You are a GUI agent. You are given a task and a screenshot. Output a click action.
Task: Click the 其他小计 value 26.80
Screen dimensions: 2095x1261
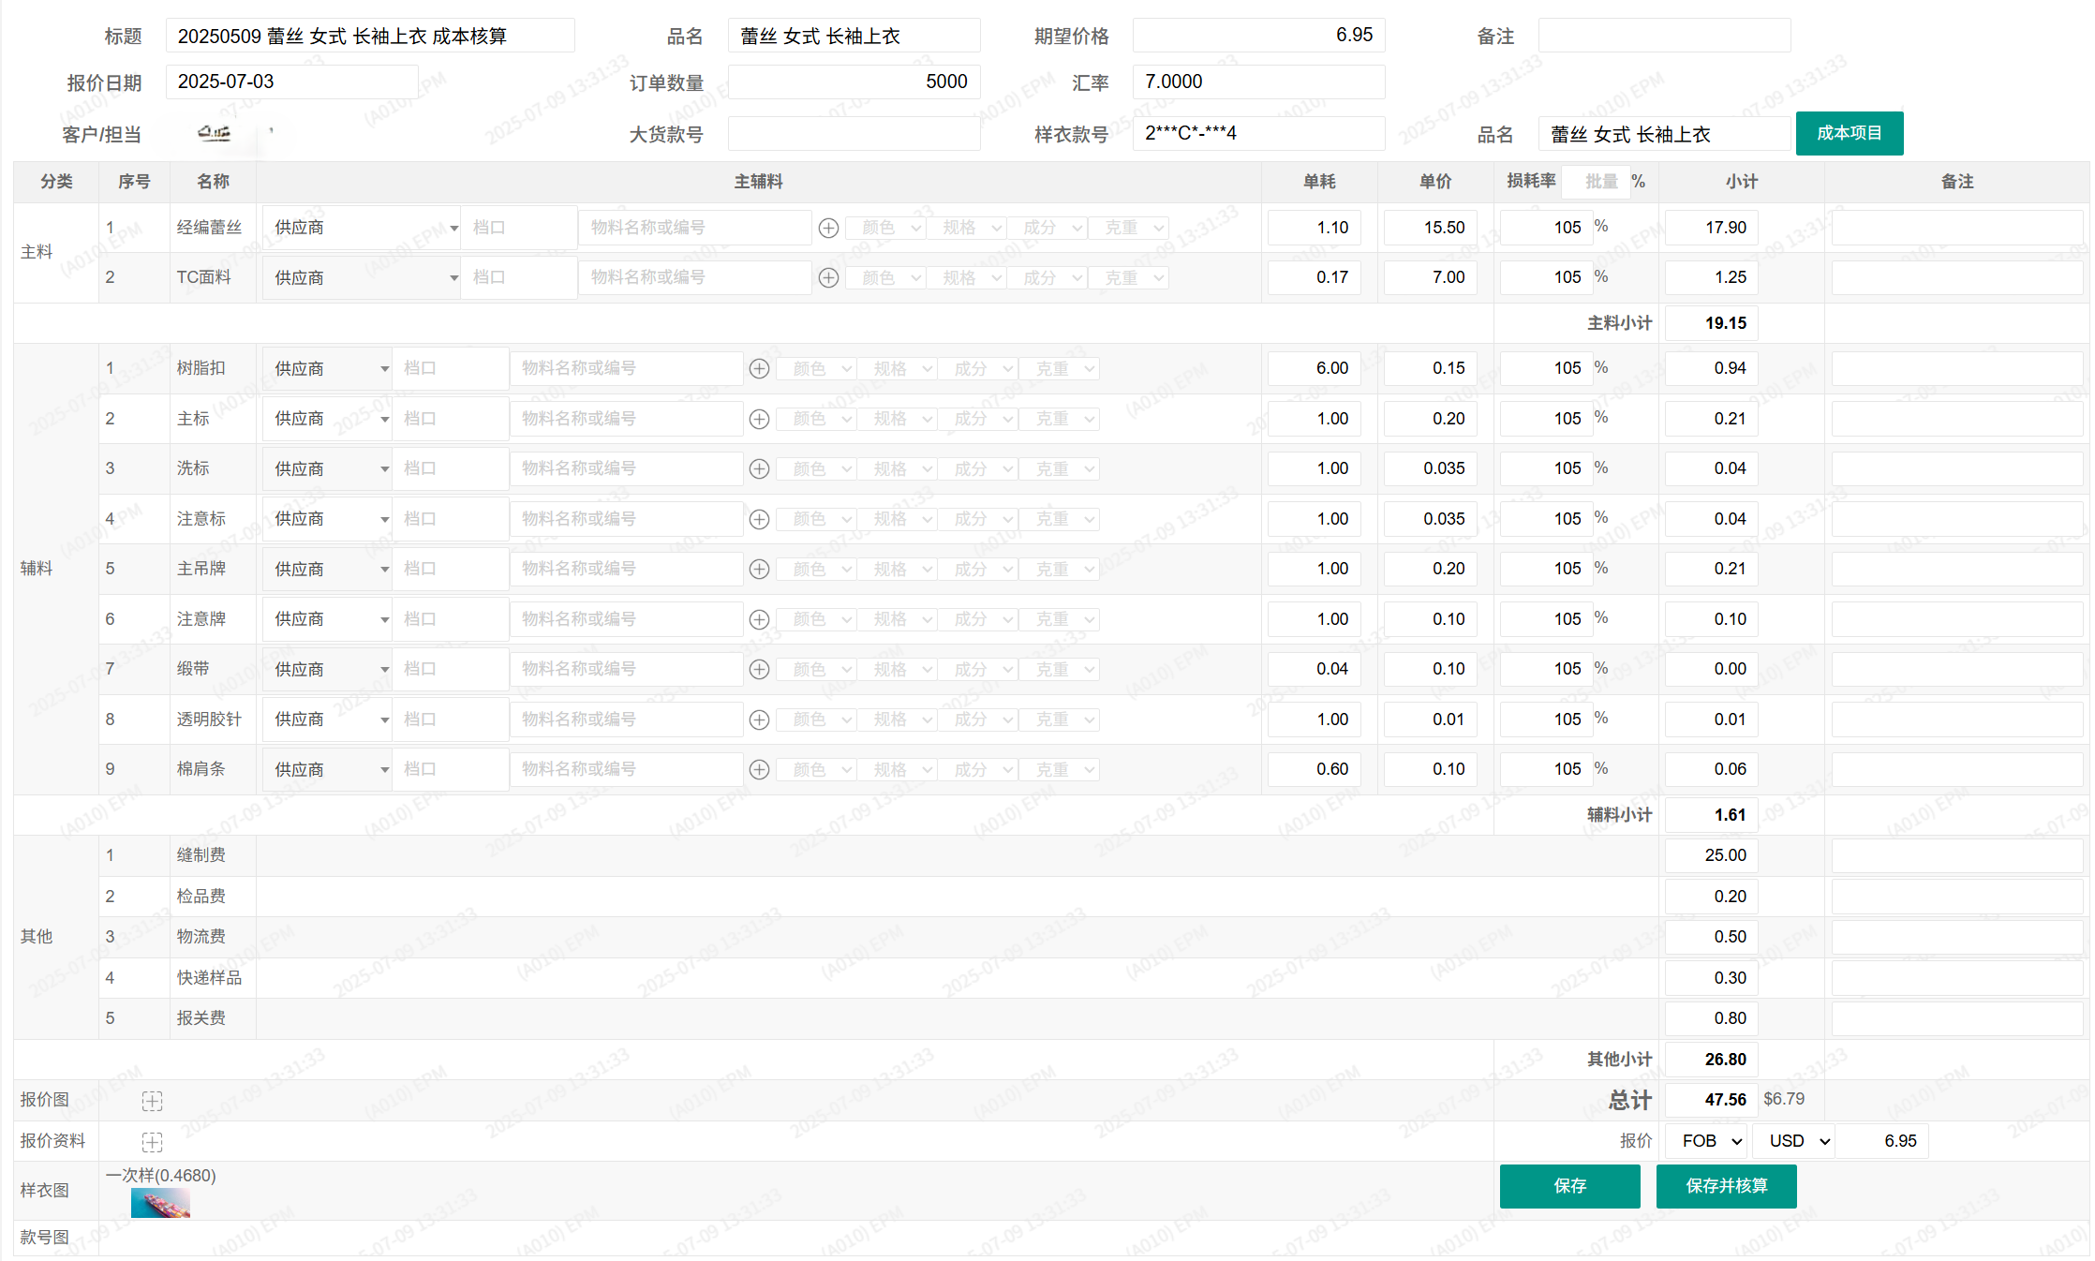pos(1712,1060)
